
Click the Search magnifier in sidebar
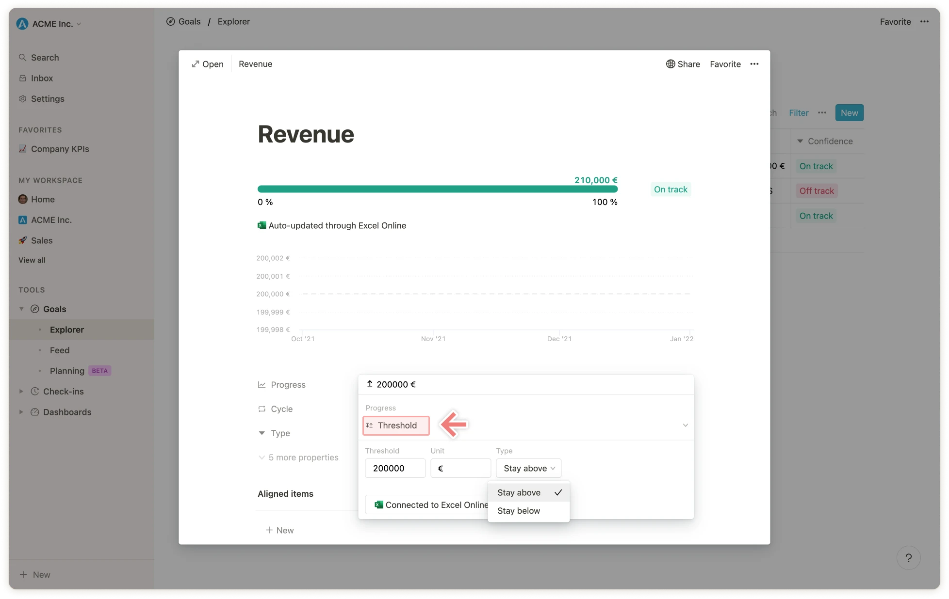23,58
